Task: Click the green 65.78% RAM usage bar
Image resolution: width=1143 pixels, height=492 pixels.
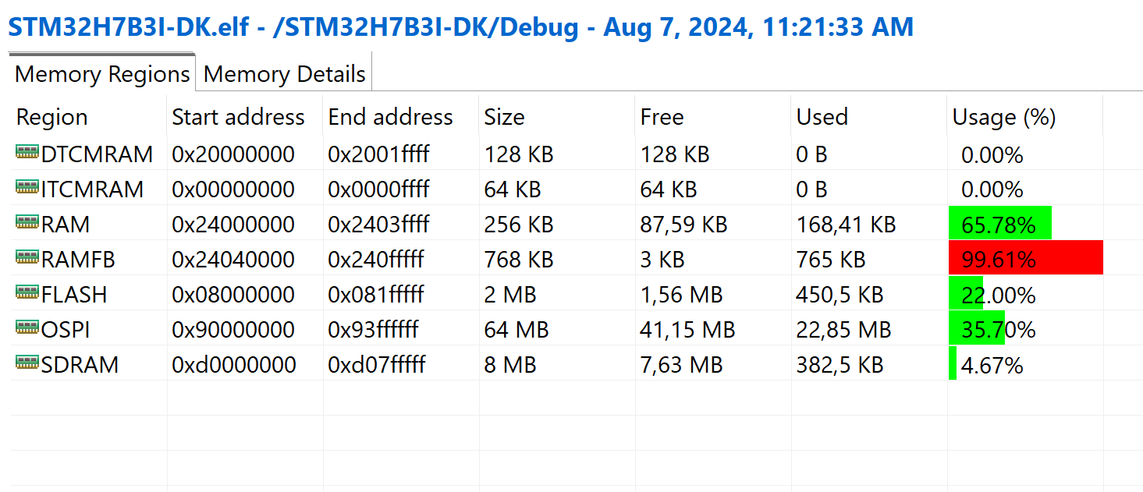Action: coord(999,225)
